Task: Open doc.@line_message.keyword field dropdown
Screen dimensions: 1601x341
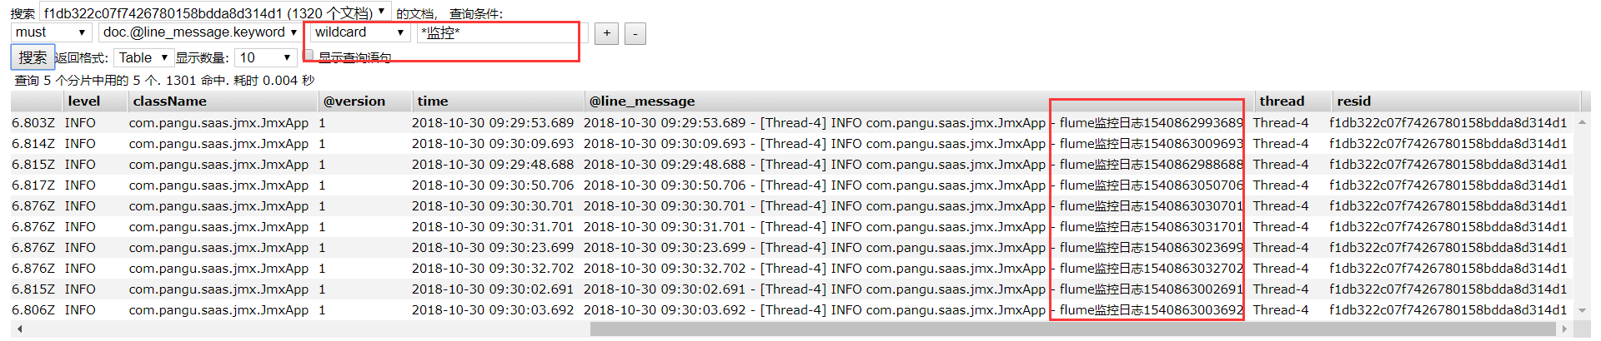Action: point(199,32)
